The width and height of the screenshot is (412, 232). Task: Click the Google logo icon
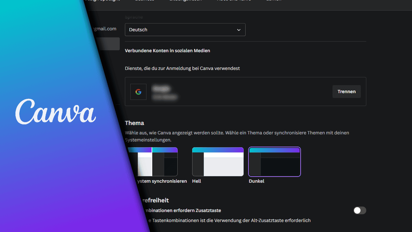(x=138, y=92)
